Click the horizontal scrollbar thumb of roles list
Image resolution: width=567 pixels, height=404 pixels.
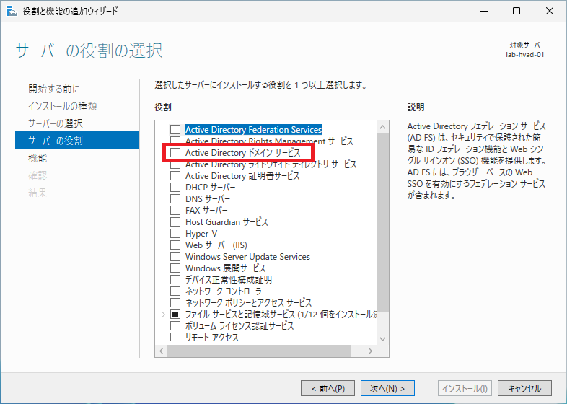[x=259, y=351]
